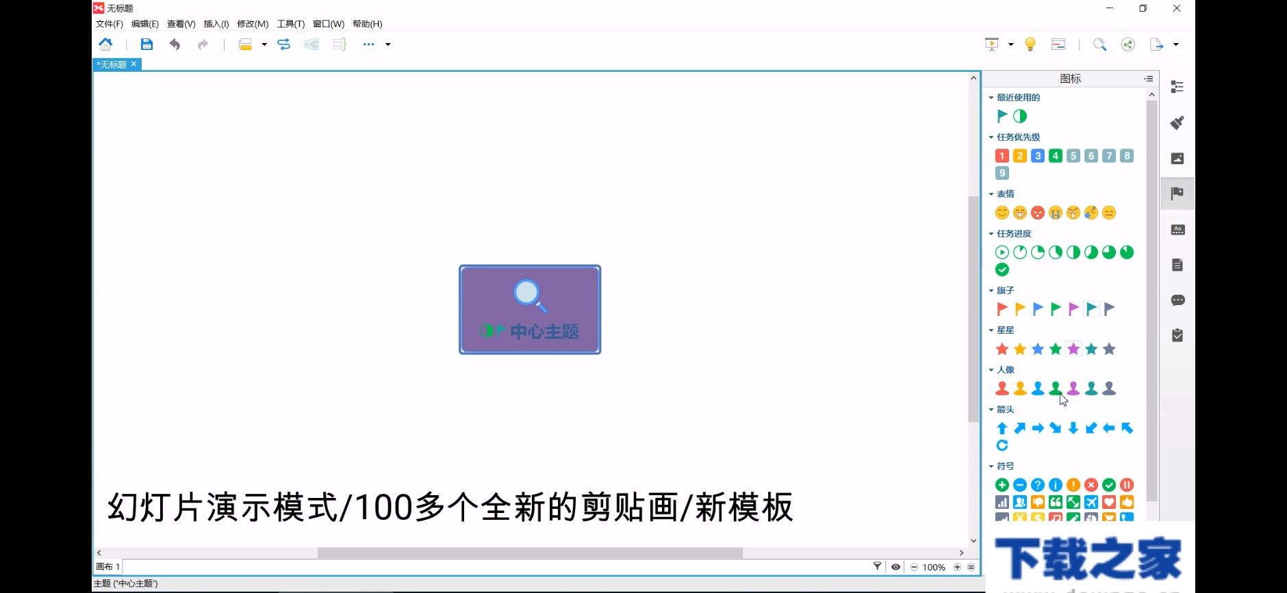Click the icon panel vertical scrollbar
Screen dimensions: 1287x593
[1151, 301]
